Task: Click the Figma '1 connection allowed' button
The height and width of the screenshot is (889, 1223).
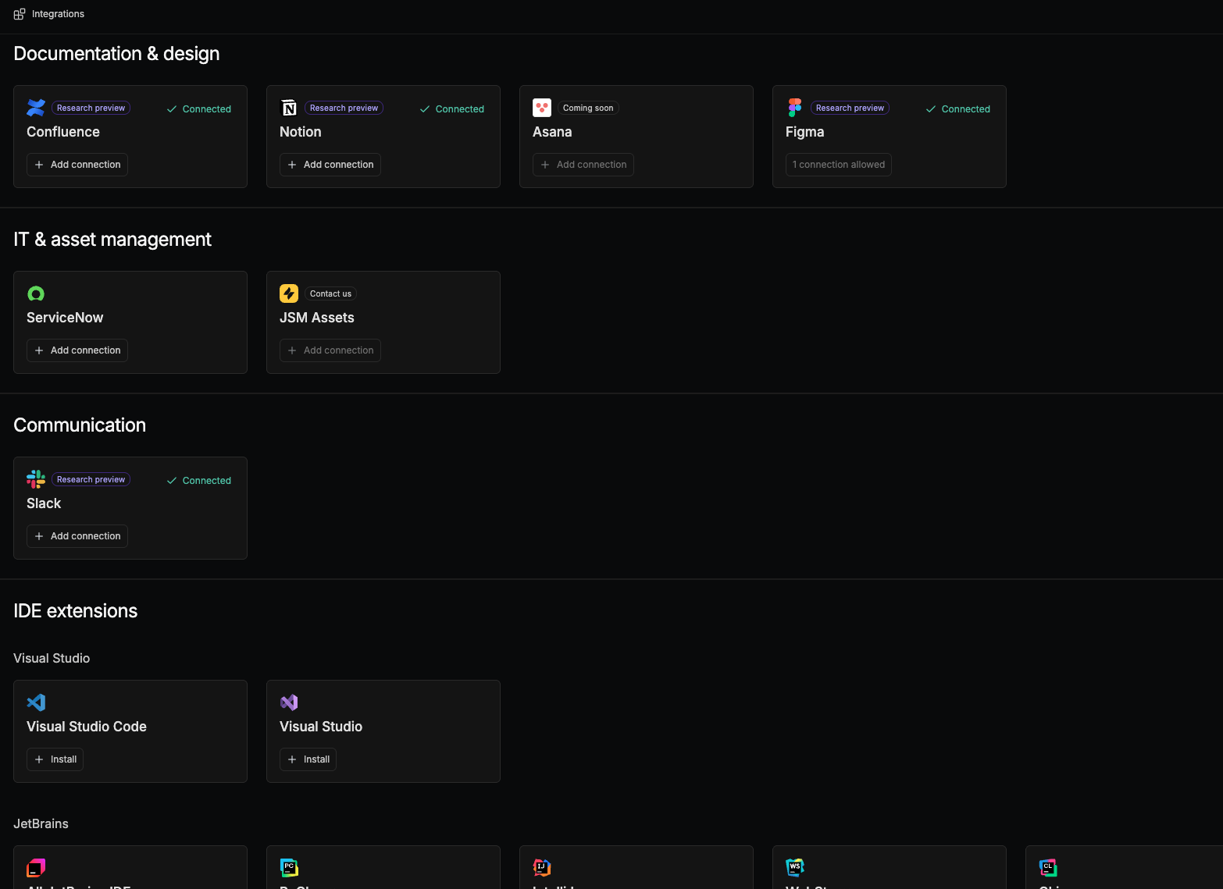Action: point(839,165)
